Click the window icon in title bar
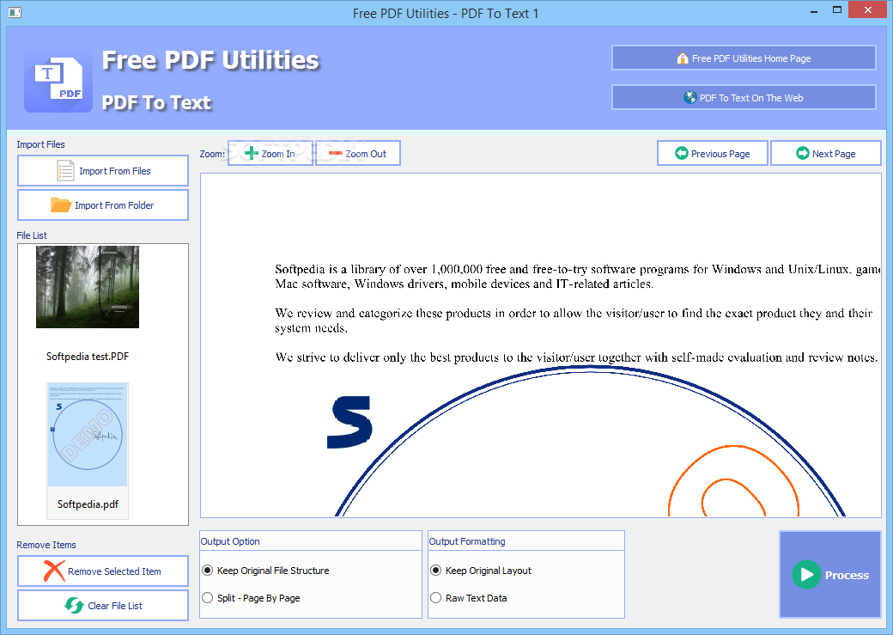This screenshot has width=893, height=635. (15, 12)
